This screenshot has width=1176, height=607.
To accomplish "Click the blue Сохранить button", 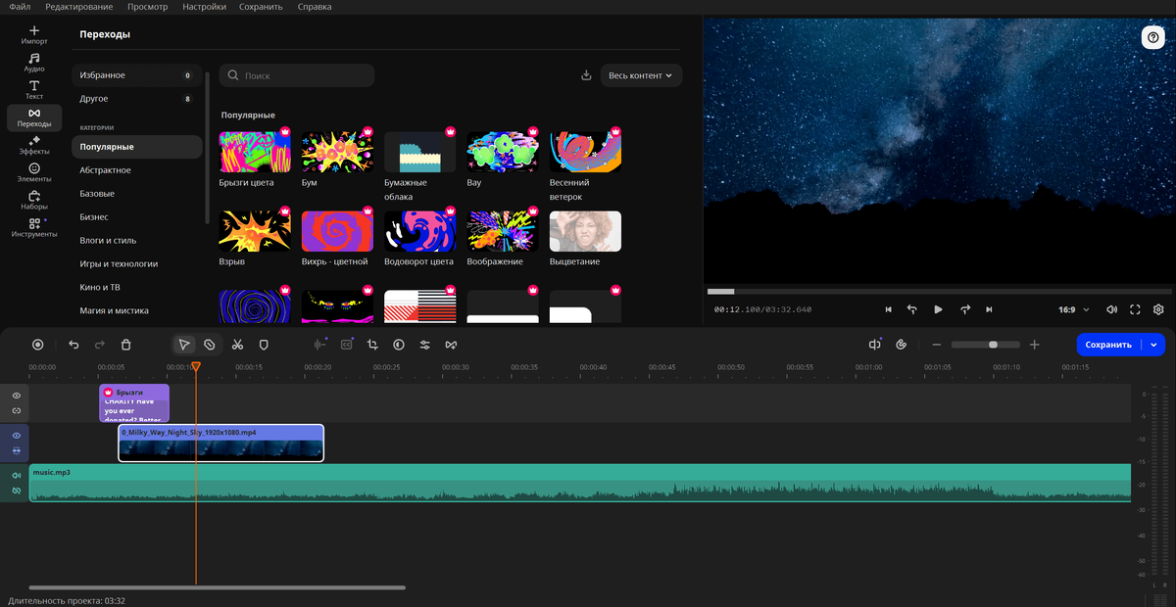I will point(1110,345).
